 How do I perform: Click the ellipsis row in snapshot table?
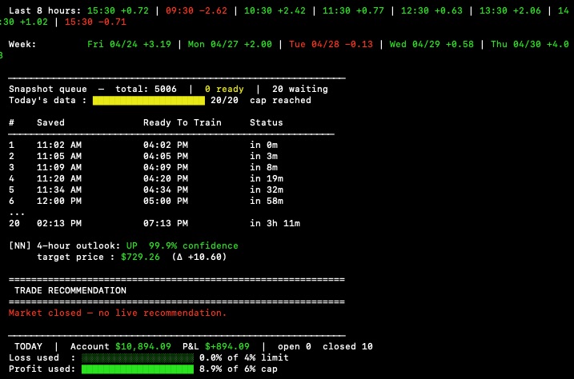click(17, 213)
